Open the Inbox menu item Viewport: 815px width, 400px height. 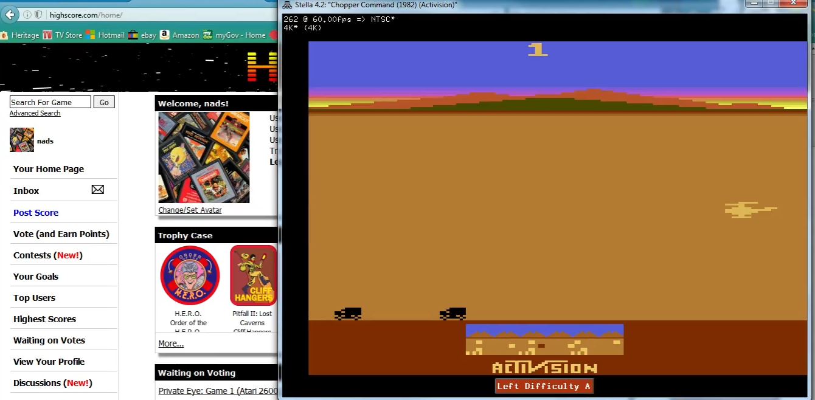coord(26,190)
